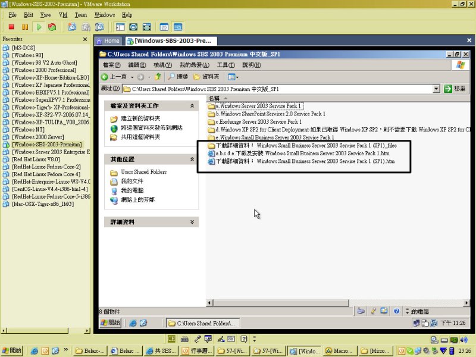This screenshot has width=476, height=357.
Task: Click the red Power Off button in VMware toolbar
Action: [11, 27]
